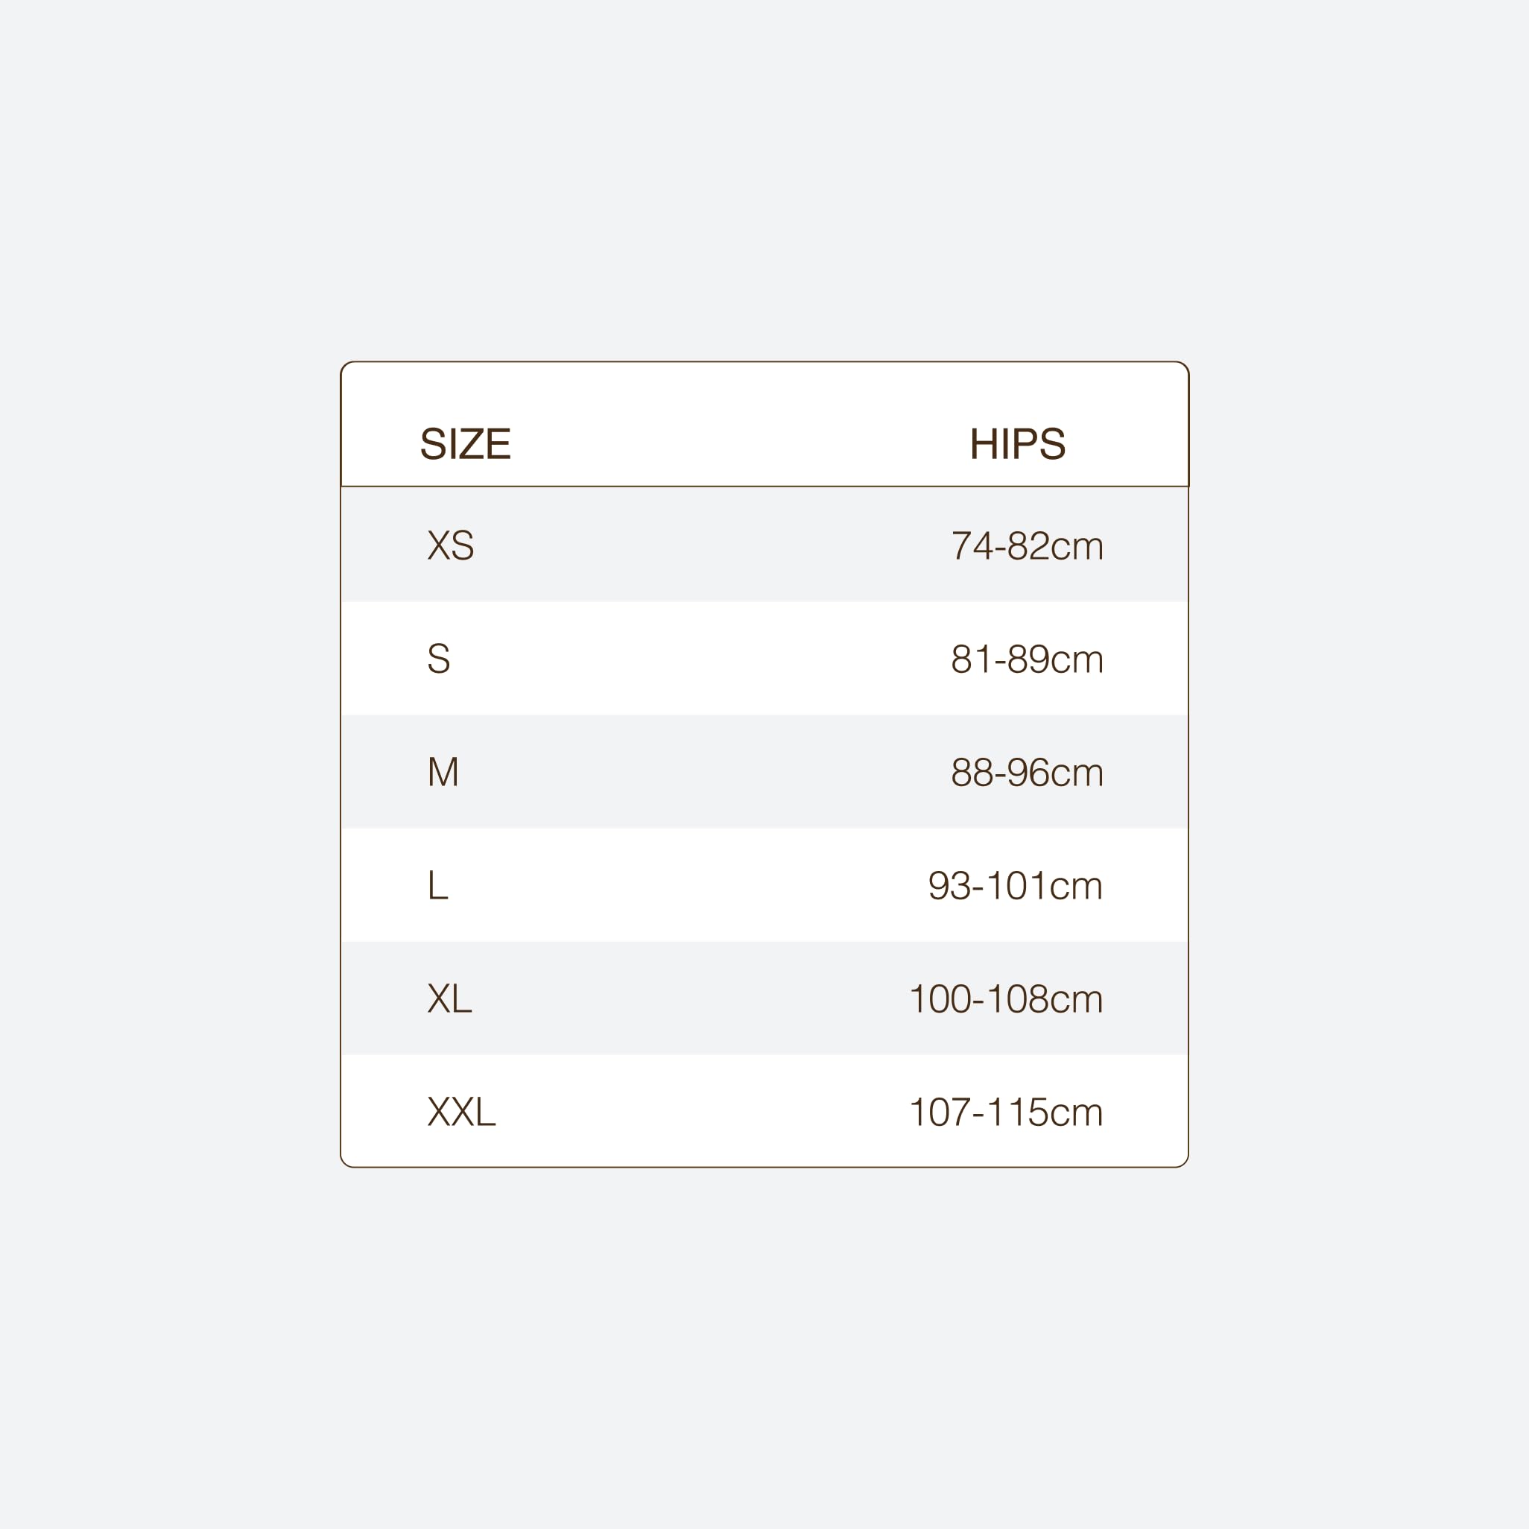1529x1529 pixels.
Task: Select the XS size label
Action: point(450,545)
